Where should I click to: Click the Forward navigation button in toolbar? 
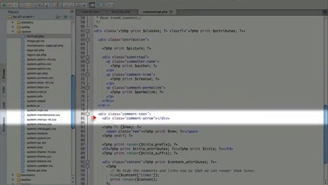pos(10,5)
